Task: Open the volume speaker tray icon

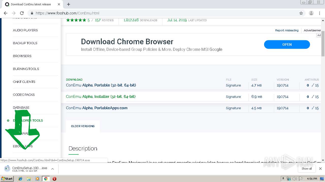Action: 295,179
